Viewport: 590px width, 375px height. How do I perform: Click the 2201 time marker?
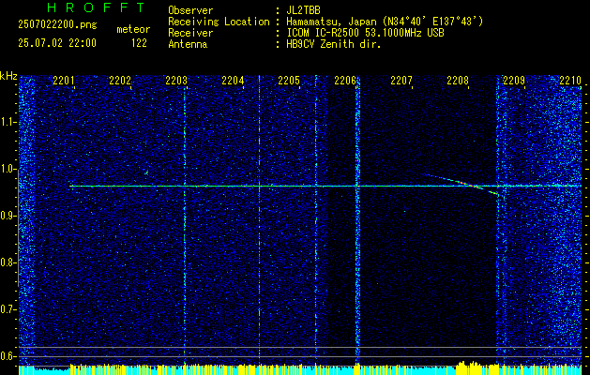64,81
